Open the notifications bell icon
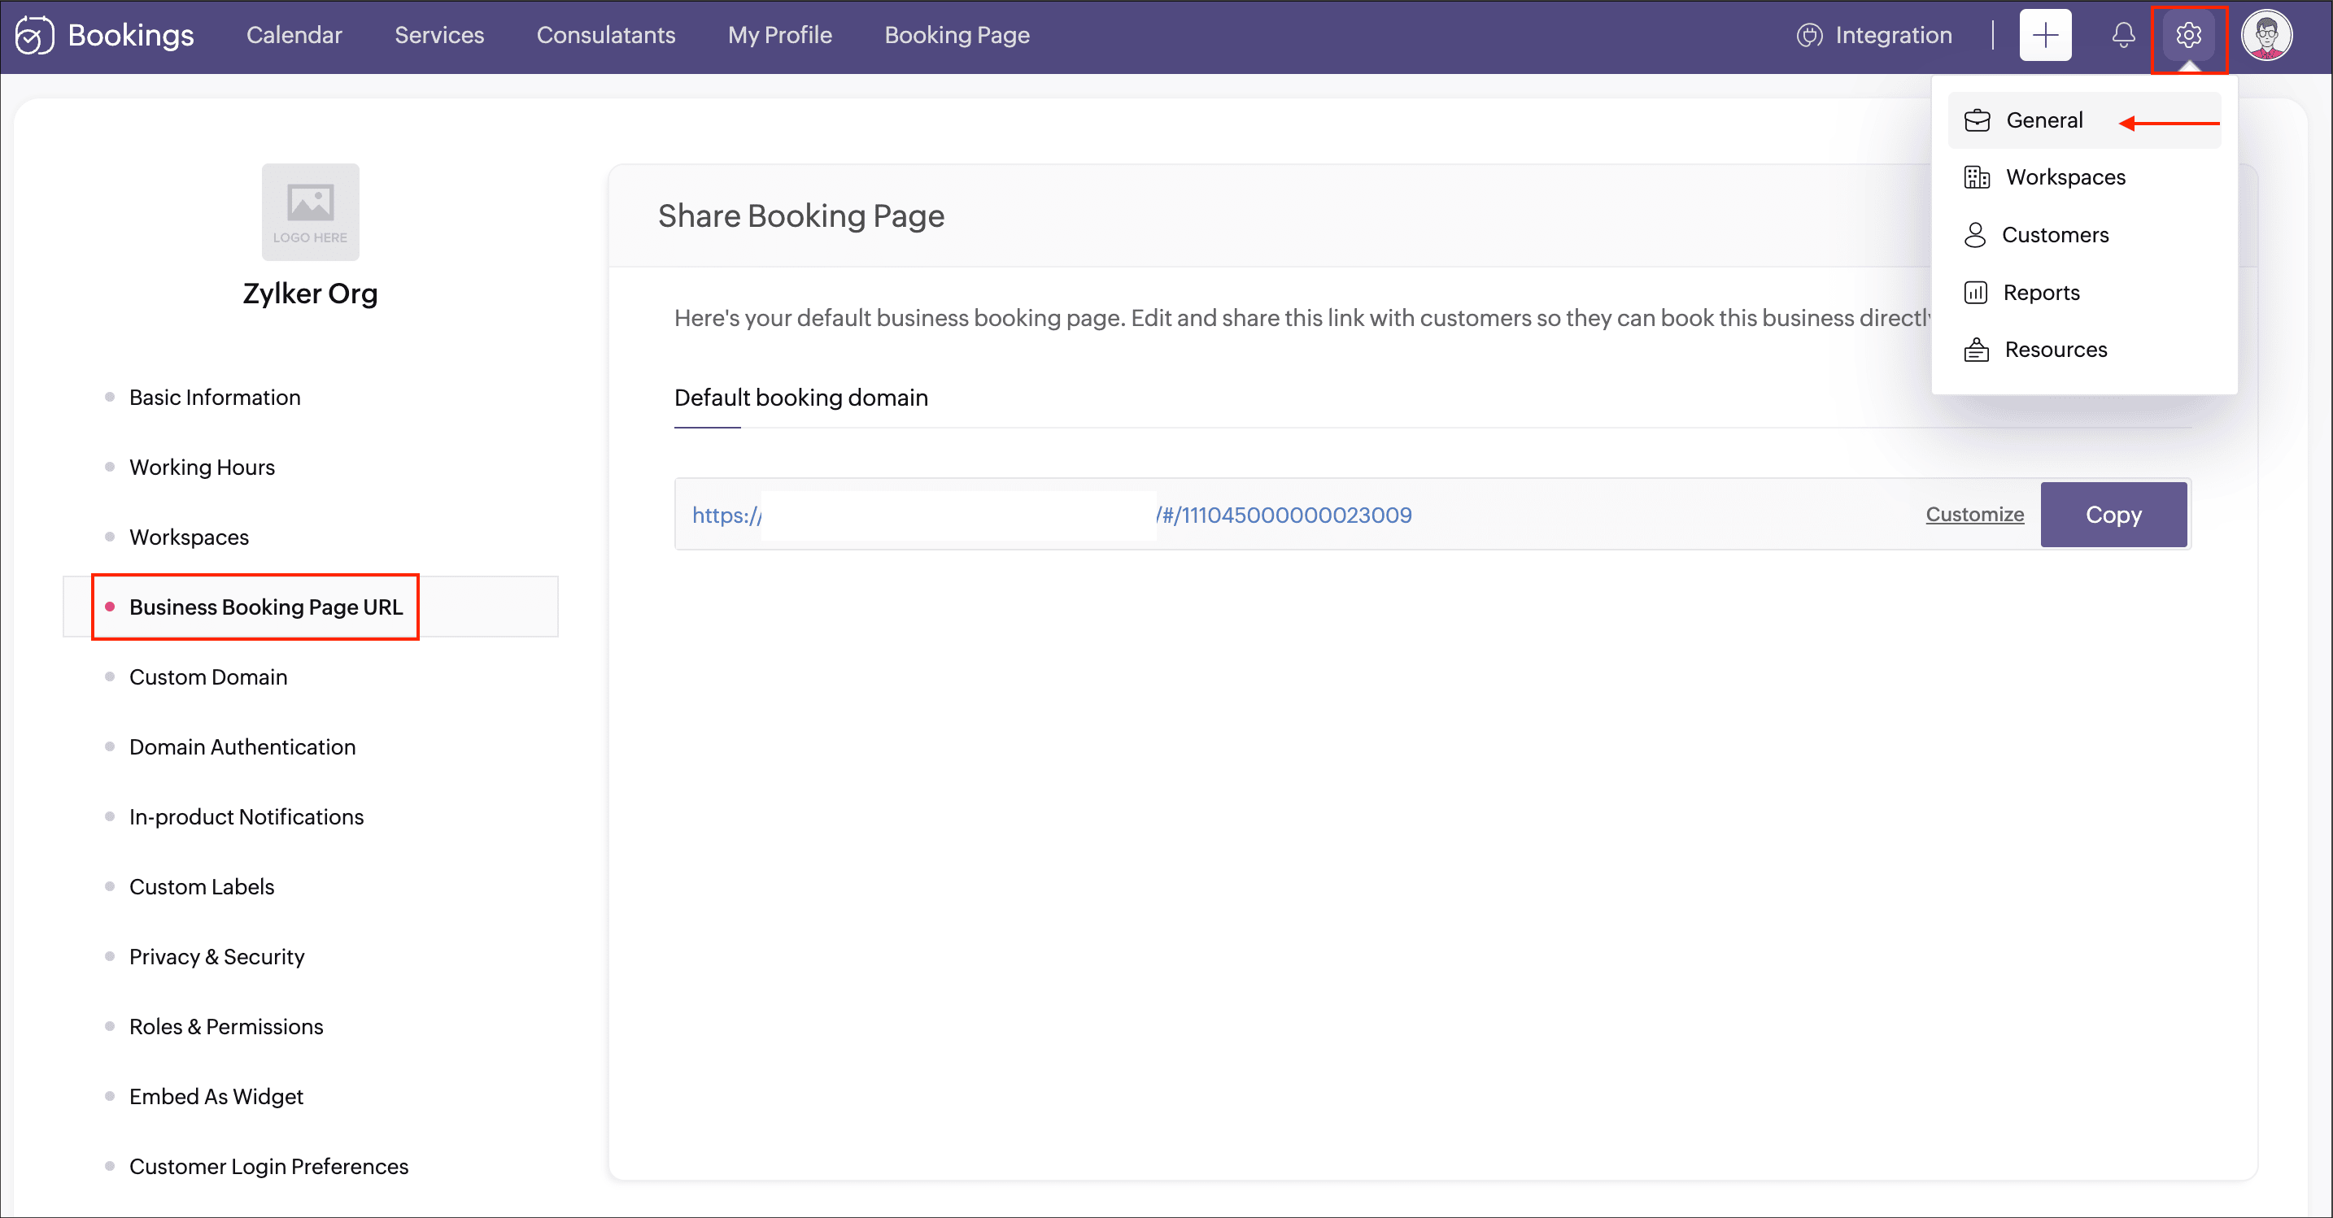 coord(2123,35)
